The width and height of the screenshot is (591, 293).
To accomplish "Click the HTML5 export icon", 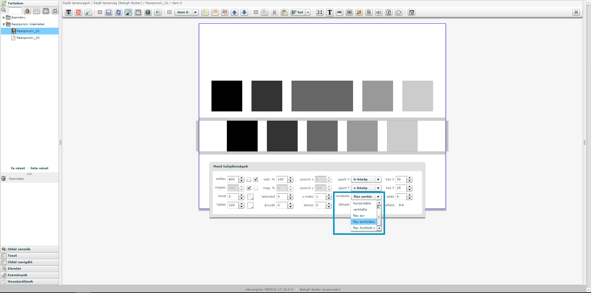I will (78, 12).
